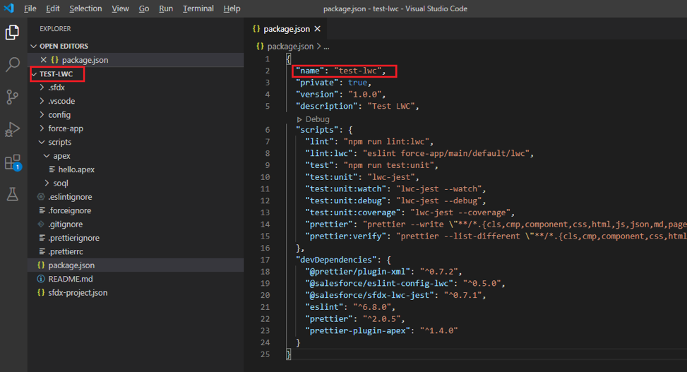Open .gitignore file
Screen dimensions: 687x372
pos(65,224)
